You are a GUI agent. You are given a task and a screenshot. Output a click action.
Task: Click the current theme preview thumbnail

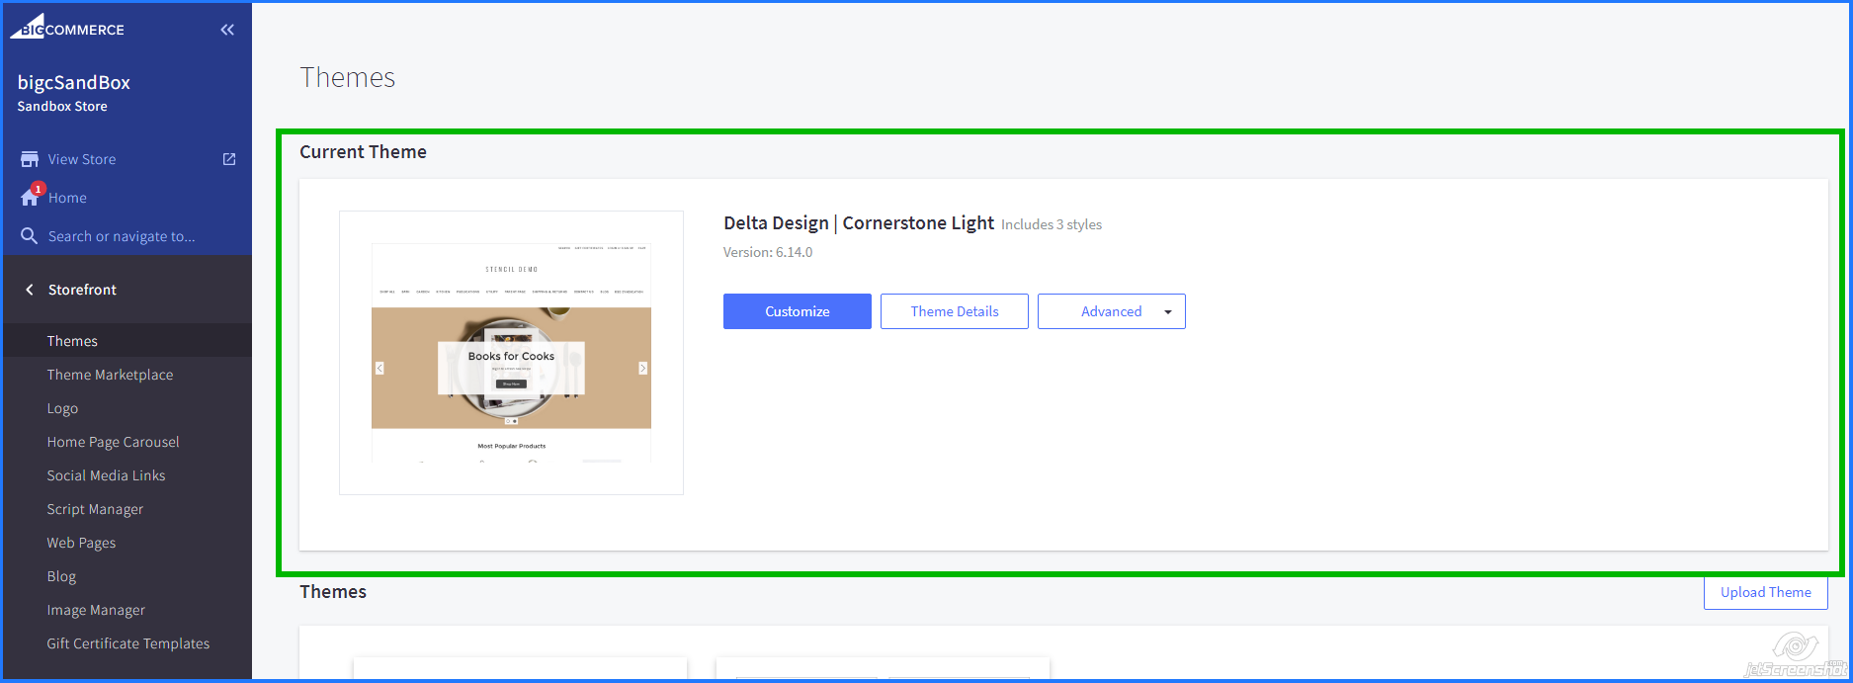pos(511,353)
